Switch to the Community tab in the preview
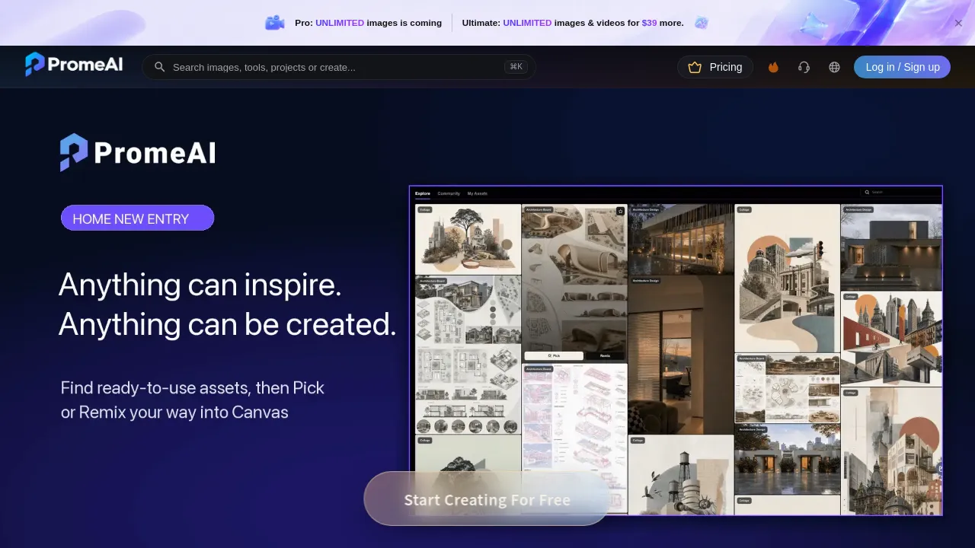The width and height of the screenshot is (975, 548). coord(449,193)
